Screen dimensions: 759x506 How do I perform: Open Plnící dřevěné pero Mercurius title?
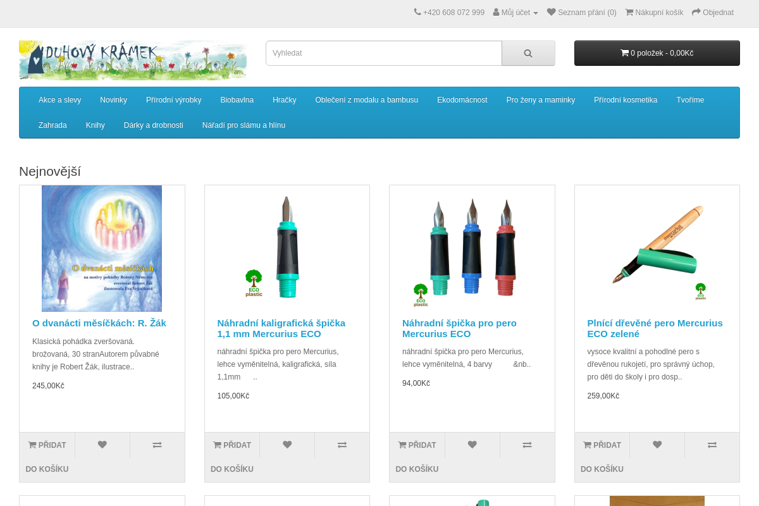(x=655, y=328)
